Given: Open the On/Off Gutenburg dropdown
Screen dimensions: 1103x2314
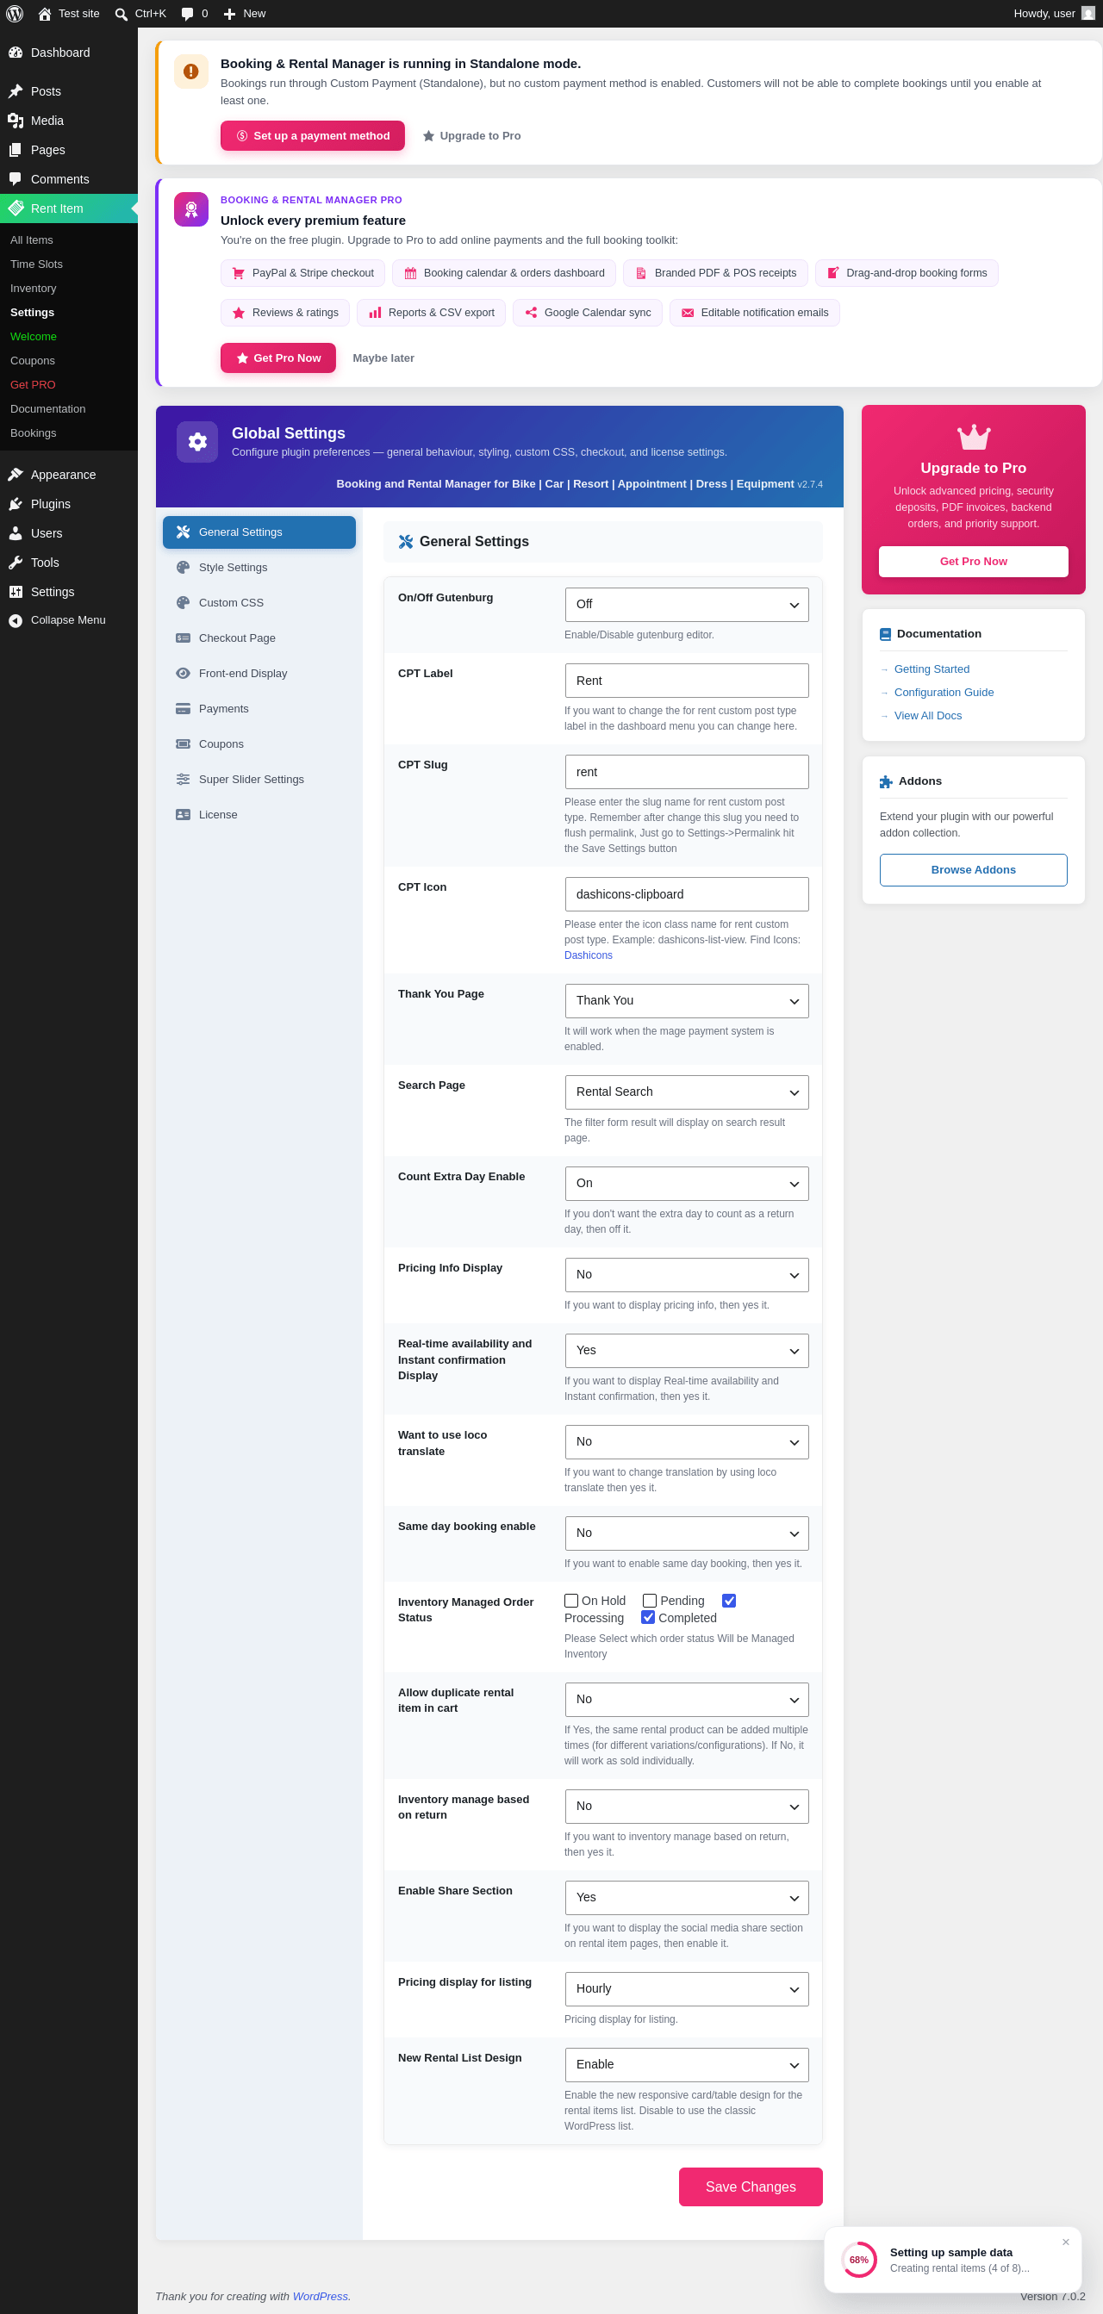Looking at the screenshot, I should tap(686, 605).
